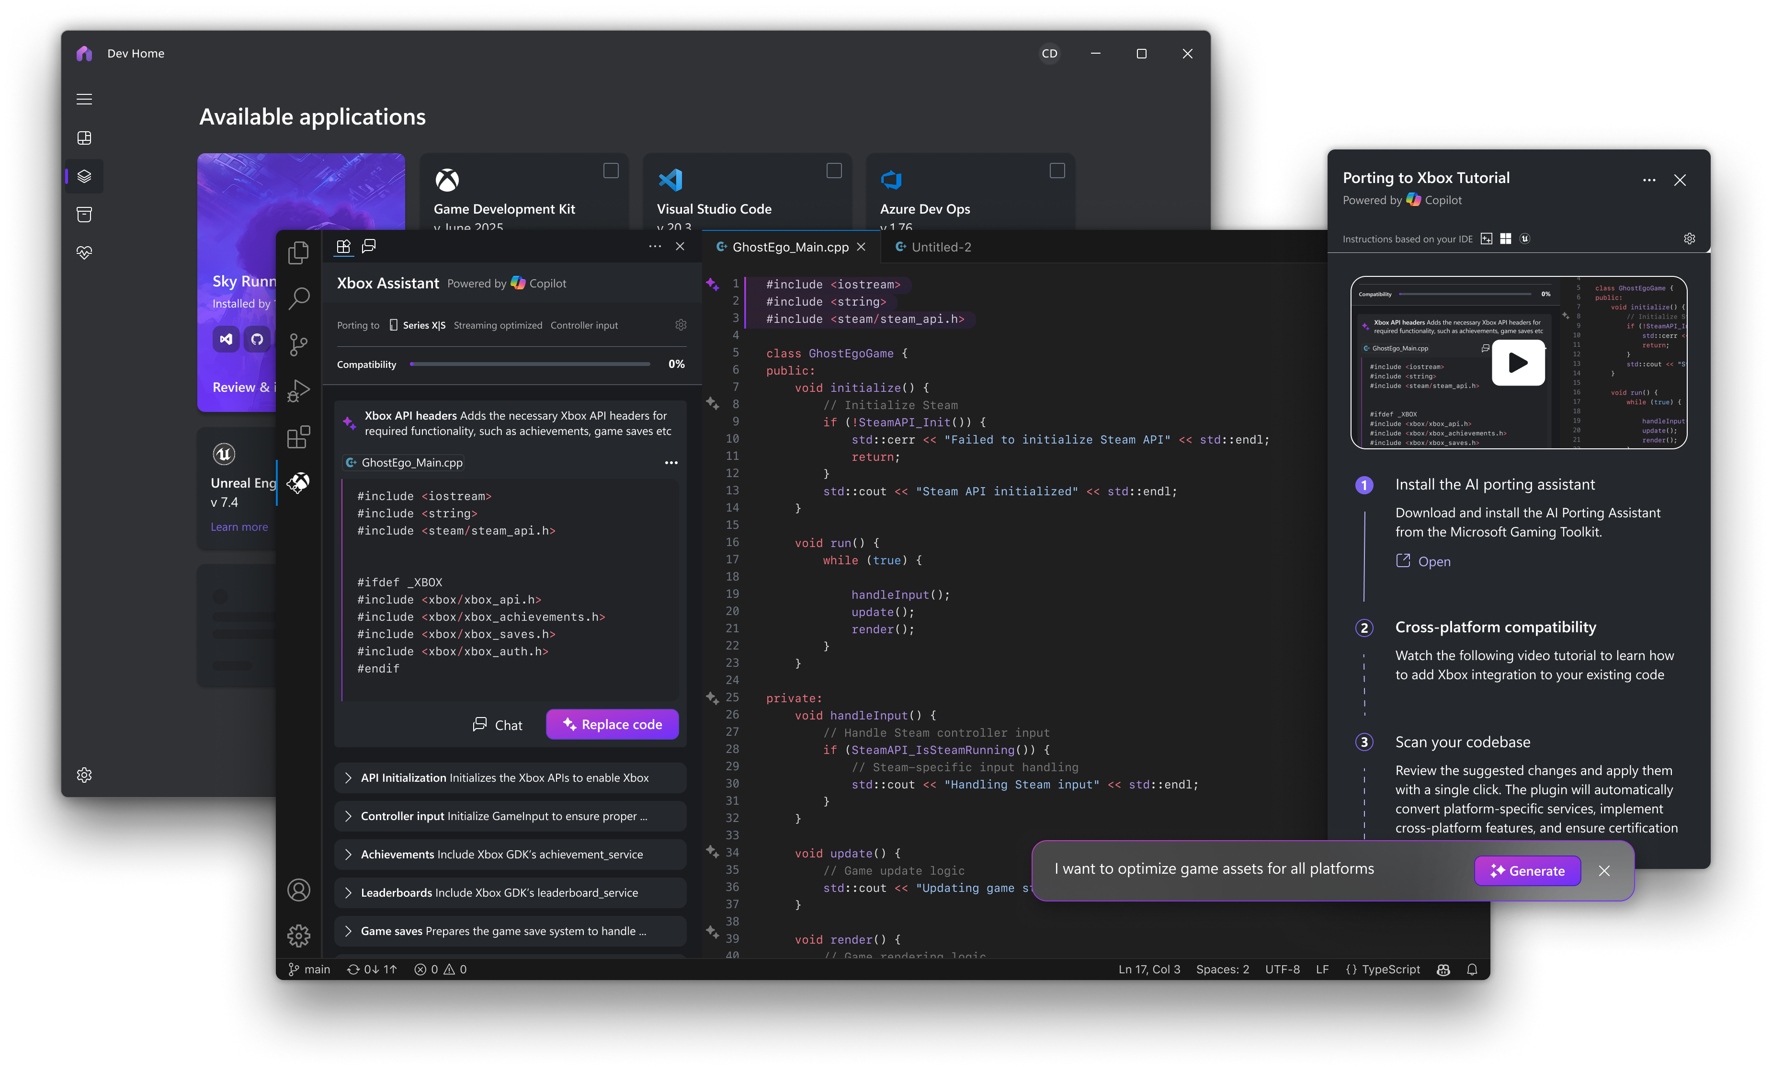Open Run and Debug view

[x=298, y=391]
